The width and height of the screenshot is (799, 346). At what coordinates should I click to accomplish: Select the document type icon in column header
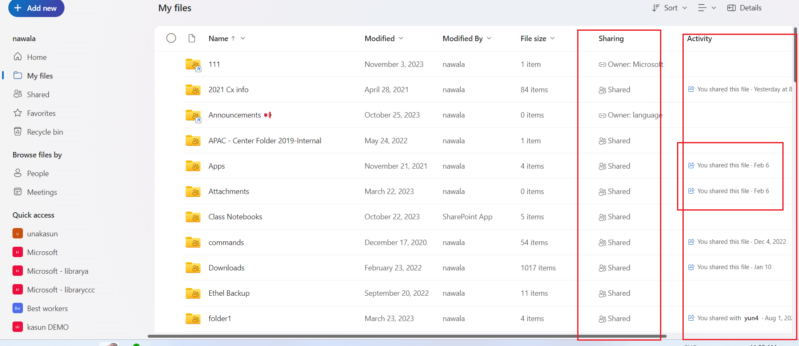point(192,38)
